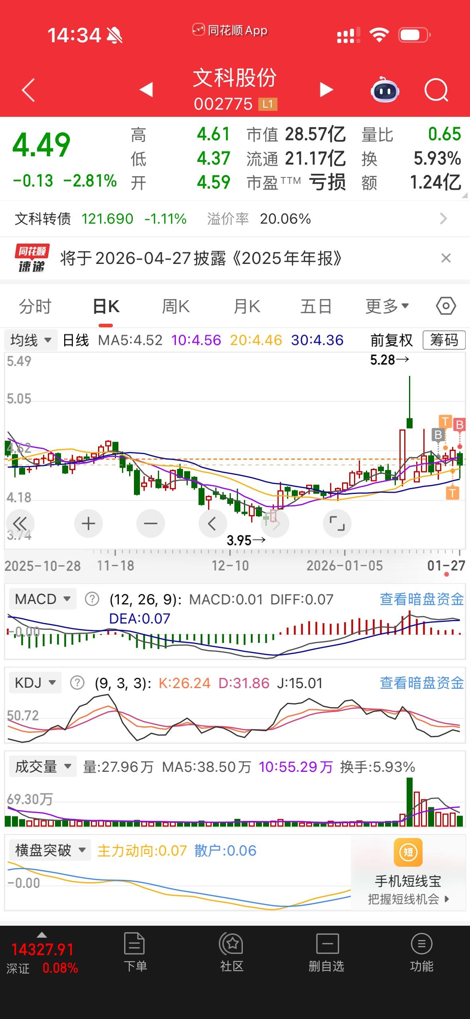Open stock search magnifier icon
This screenshot has height=1019, width=470.
pos(437,90)
